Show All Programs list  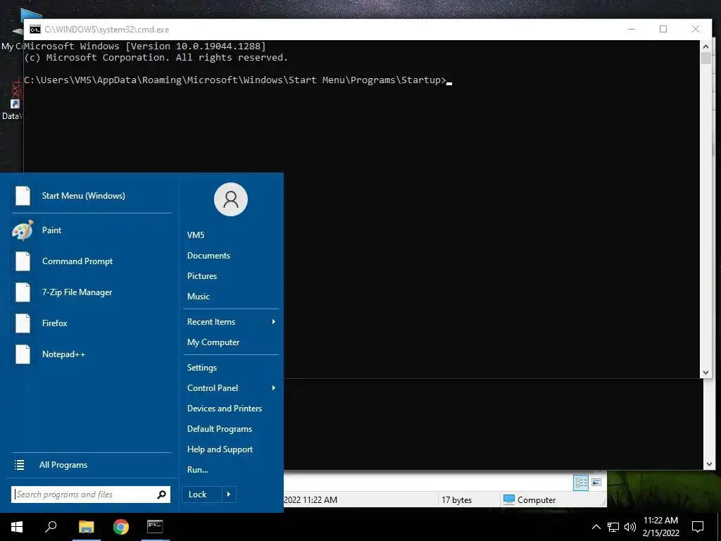(63, 465)
